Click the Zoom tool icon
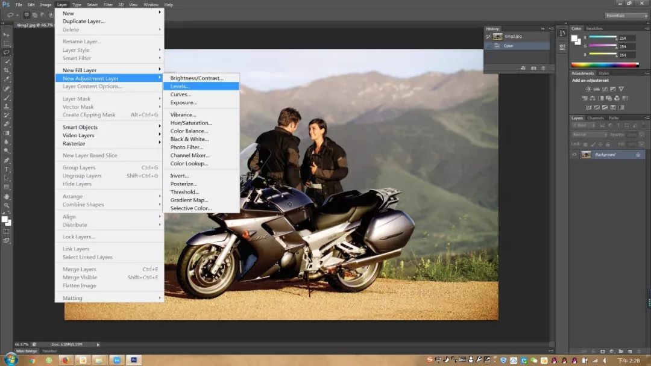Image resolution: width=651 pixels, height=366 pixels. 7,205
